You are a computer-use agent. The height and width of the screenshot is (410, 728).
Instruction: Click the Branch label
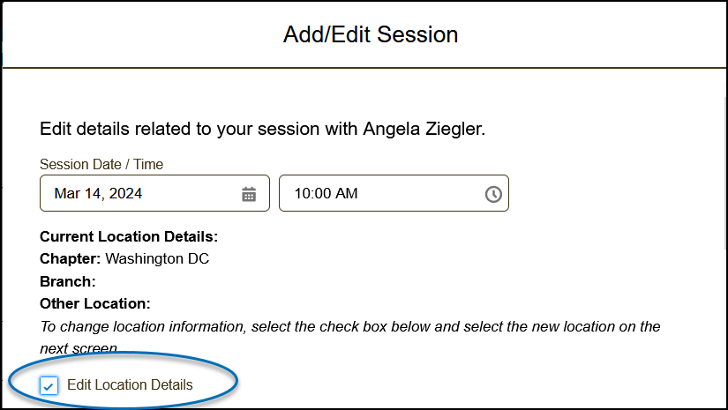(x=67, y=281)
